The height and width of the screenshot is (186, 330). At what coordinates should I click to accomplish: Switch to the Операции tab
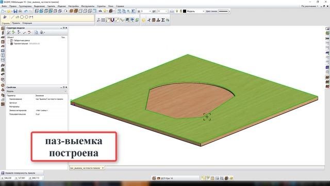pos(27,23)
